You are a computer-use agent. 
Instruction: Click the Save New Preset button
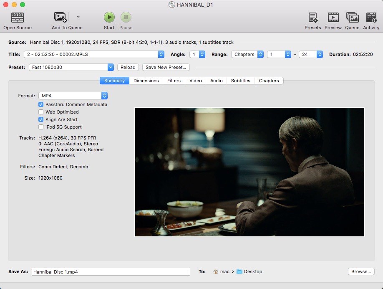pyautogui.click(x=166, y=67)
